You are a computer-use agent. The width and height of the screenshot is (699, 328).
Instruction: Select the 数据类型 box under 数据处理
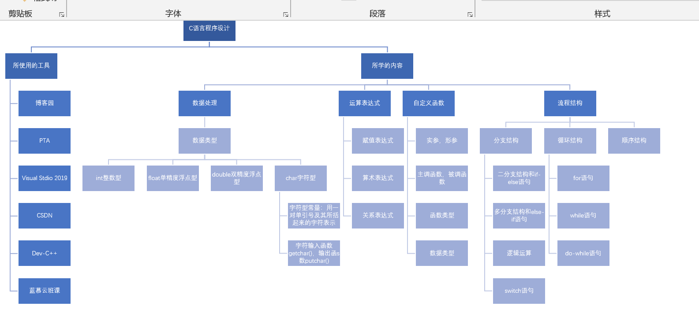[x=205, y=141]
